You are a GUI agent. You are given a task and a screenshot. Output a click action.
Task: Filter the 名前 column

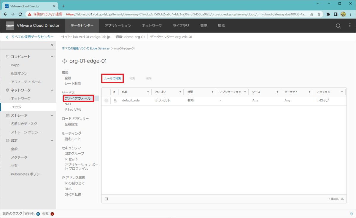tap(148, 92)
